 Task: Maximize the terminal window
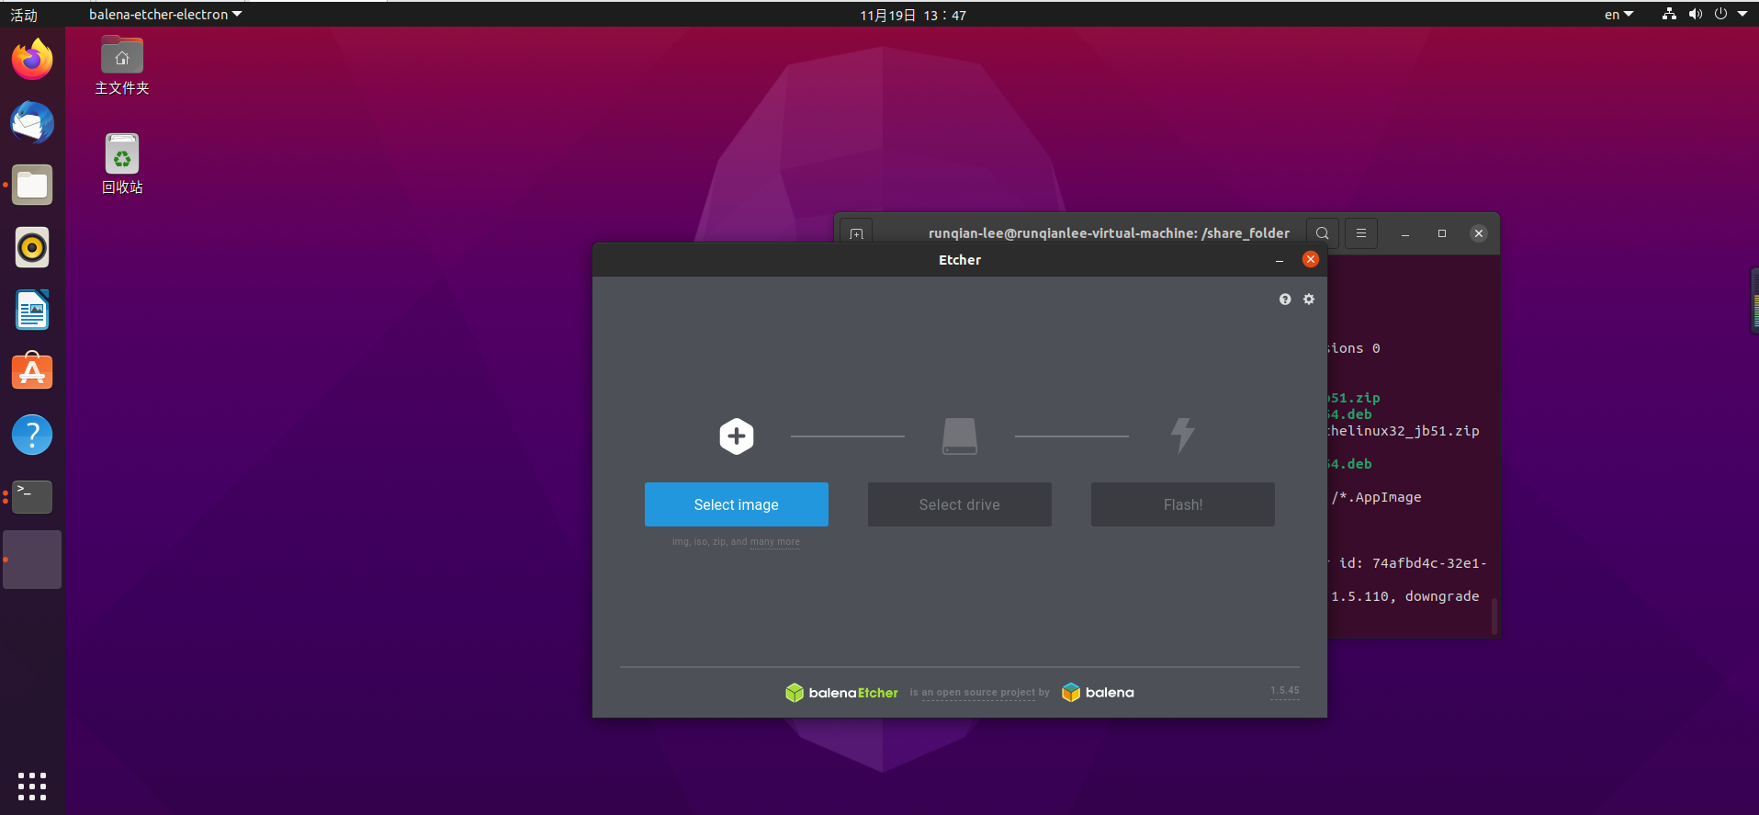coord(1442,233)
